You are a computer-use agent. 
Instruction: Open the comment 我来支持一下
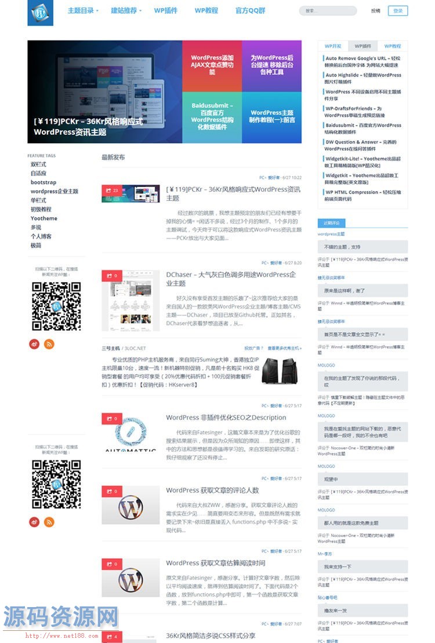coord(362,567)
